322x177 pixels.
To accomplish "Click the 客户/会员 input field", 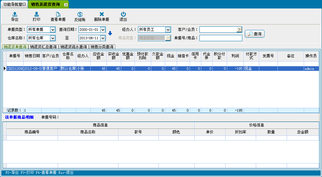I will click(218, 30).
